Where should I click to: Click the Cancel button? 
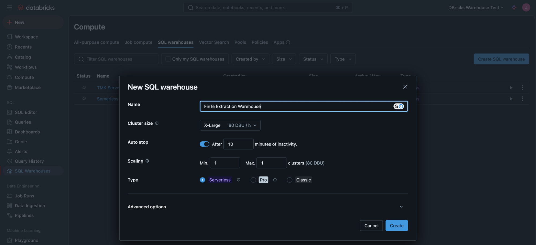371,225
